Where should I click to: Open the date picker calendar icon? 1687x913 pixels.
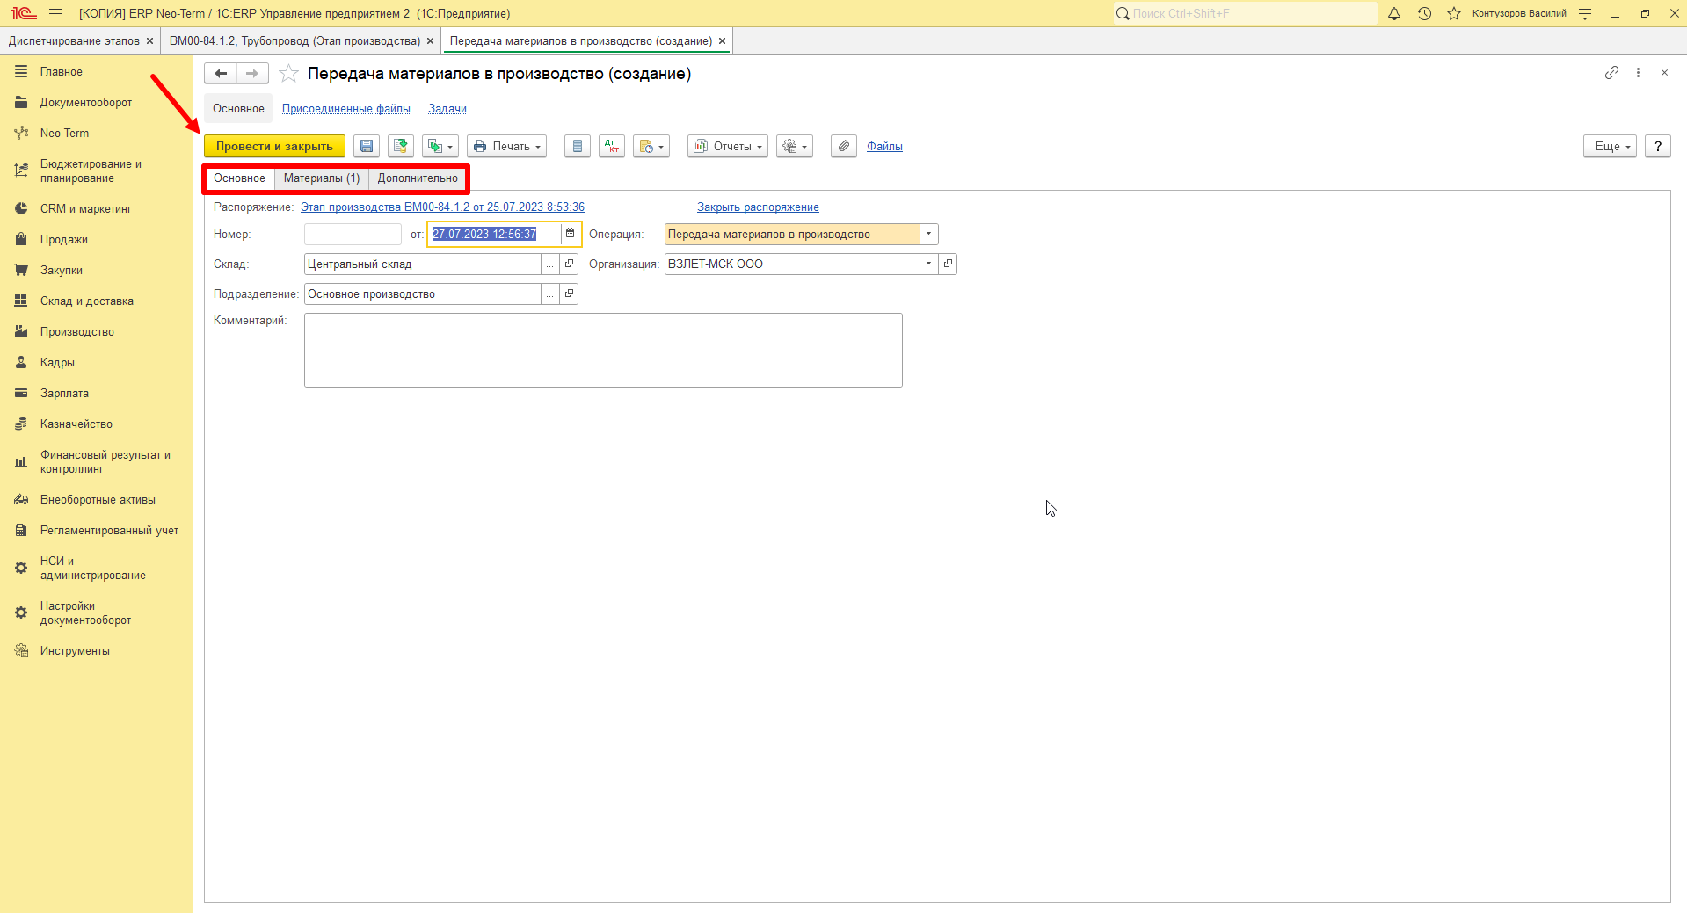[571, 234]
